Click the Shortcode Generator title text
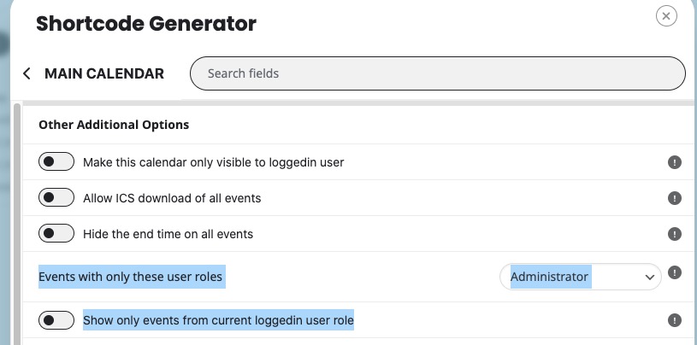697x345 pixels. [145, 24]
